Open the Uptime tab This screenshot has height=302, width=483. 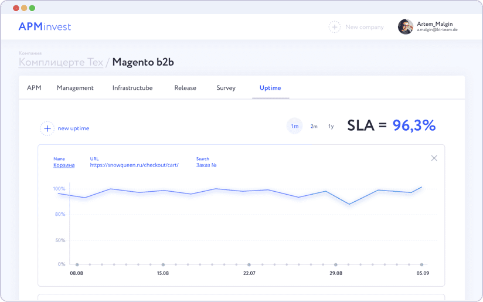point(270,88)
